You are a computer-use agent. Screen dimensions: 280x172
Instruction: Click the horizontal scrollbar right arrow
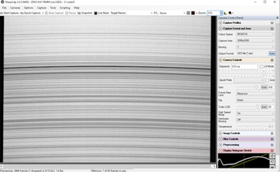pos(214,166)
